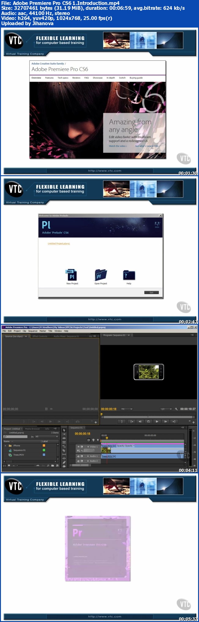Image resolution: width=199 pixels, height=622 pixels.
Task: Open the File menu in Premiere Pro
Action: (x=4, y=331)
